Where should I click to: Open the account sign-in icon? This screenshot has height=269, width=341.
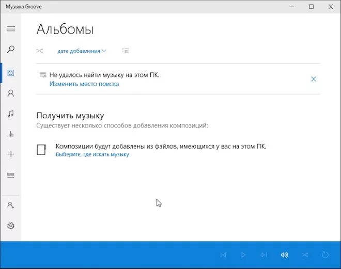tap(11, 205)
